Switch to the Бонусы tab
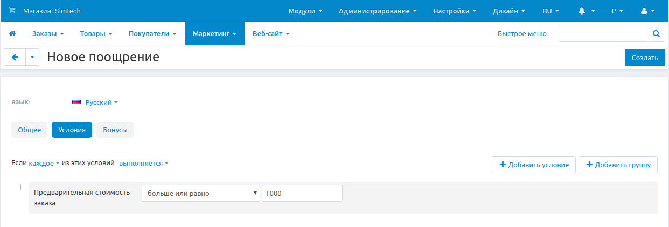The height and width of the screenshot is (227, 669). coord(115,130)
